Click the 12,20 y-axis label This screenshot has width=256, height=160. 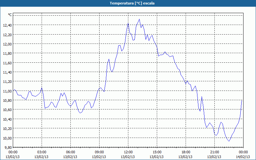pos(7,35)
